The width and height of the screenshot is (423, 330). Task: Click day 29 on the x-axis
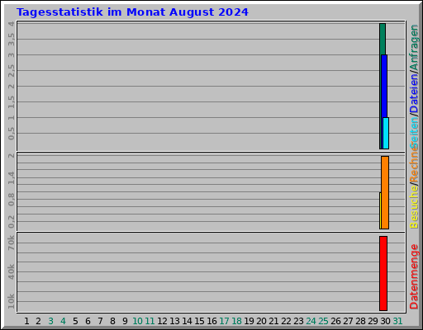point(373,321)
